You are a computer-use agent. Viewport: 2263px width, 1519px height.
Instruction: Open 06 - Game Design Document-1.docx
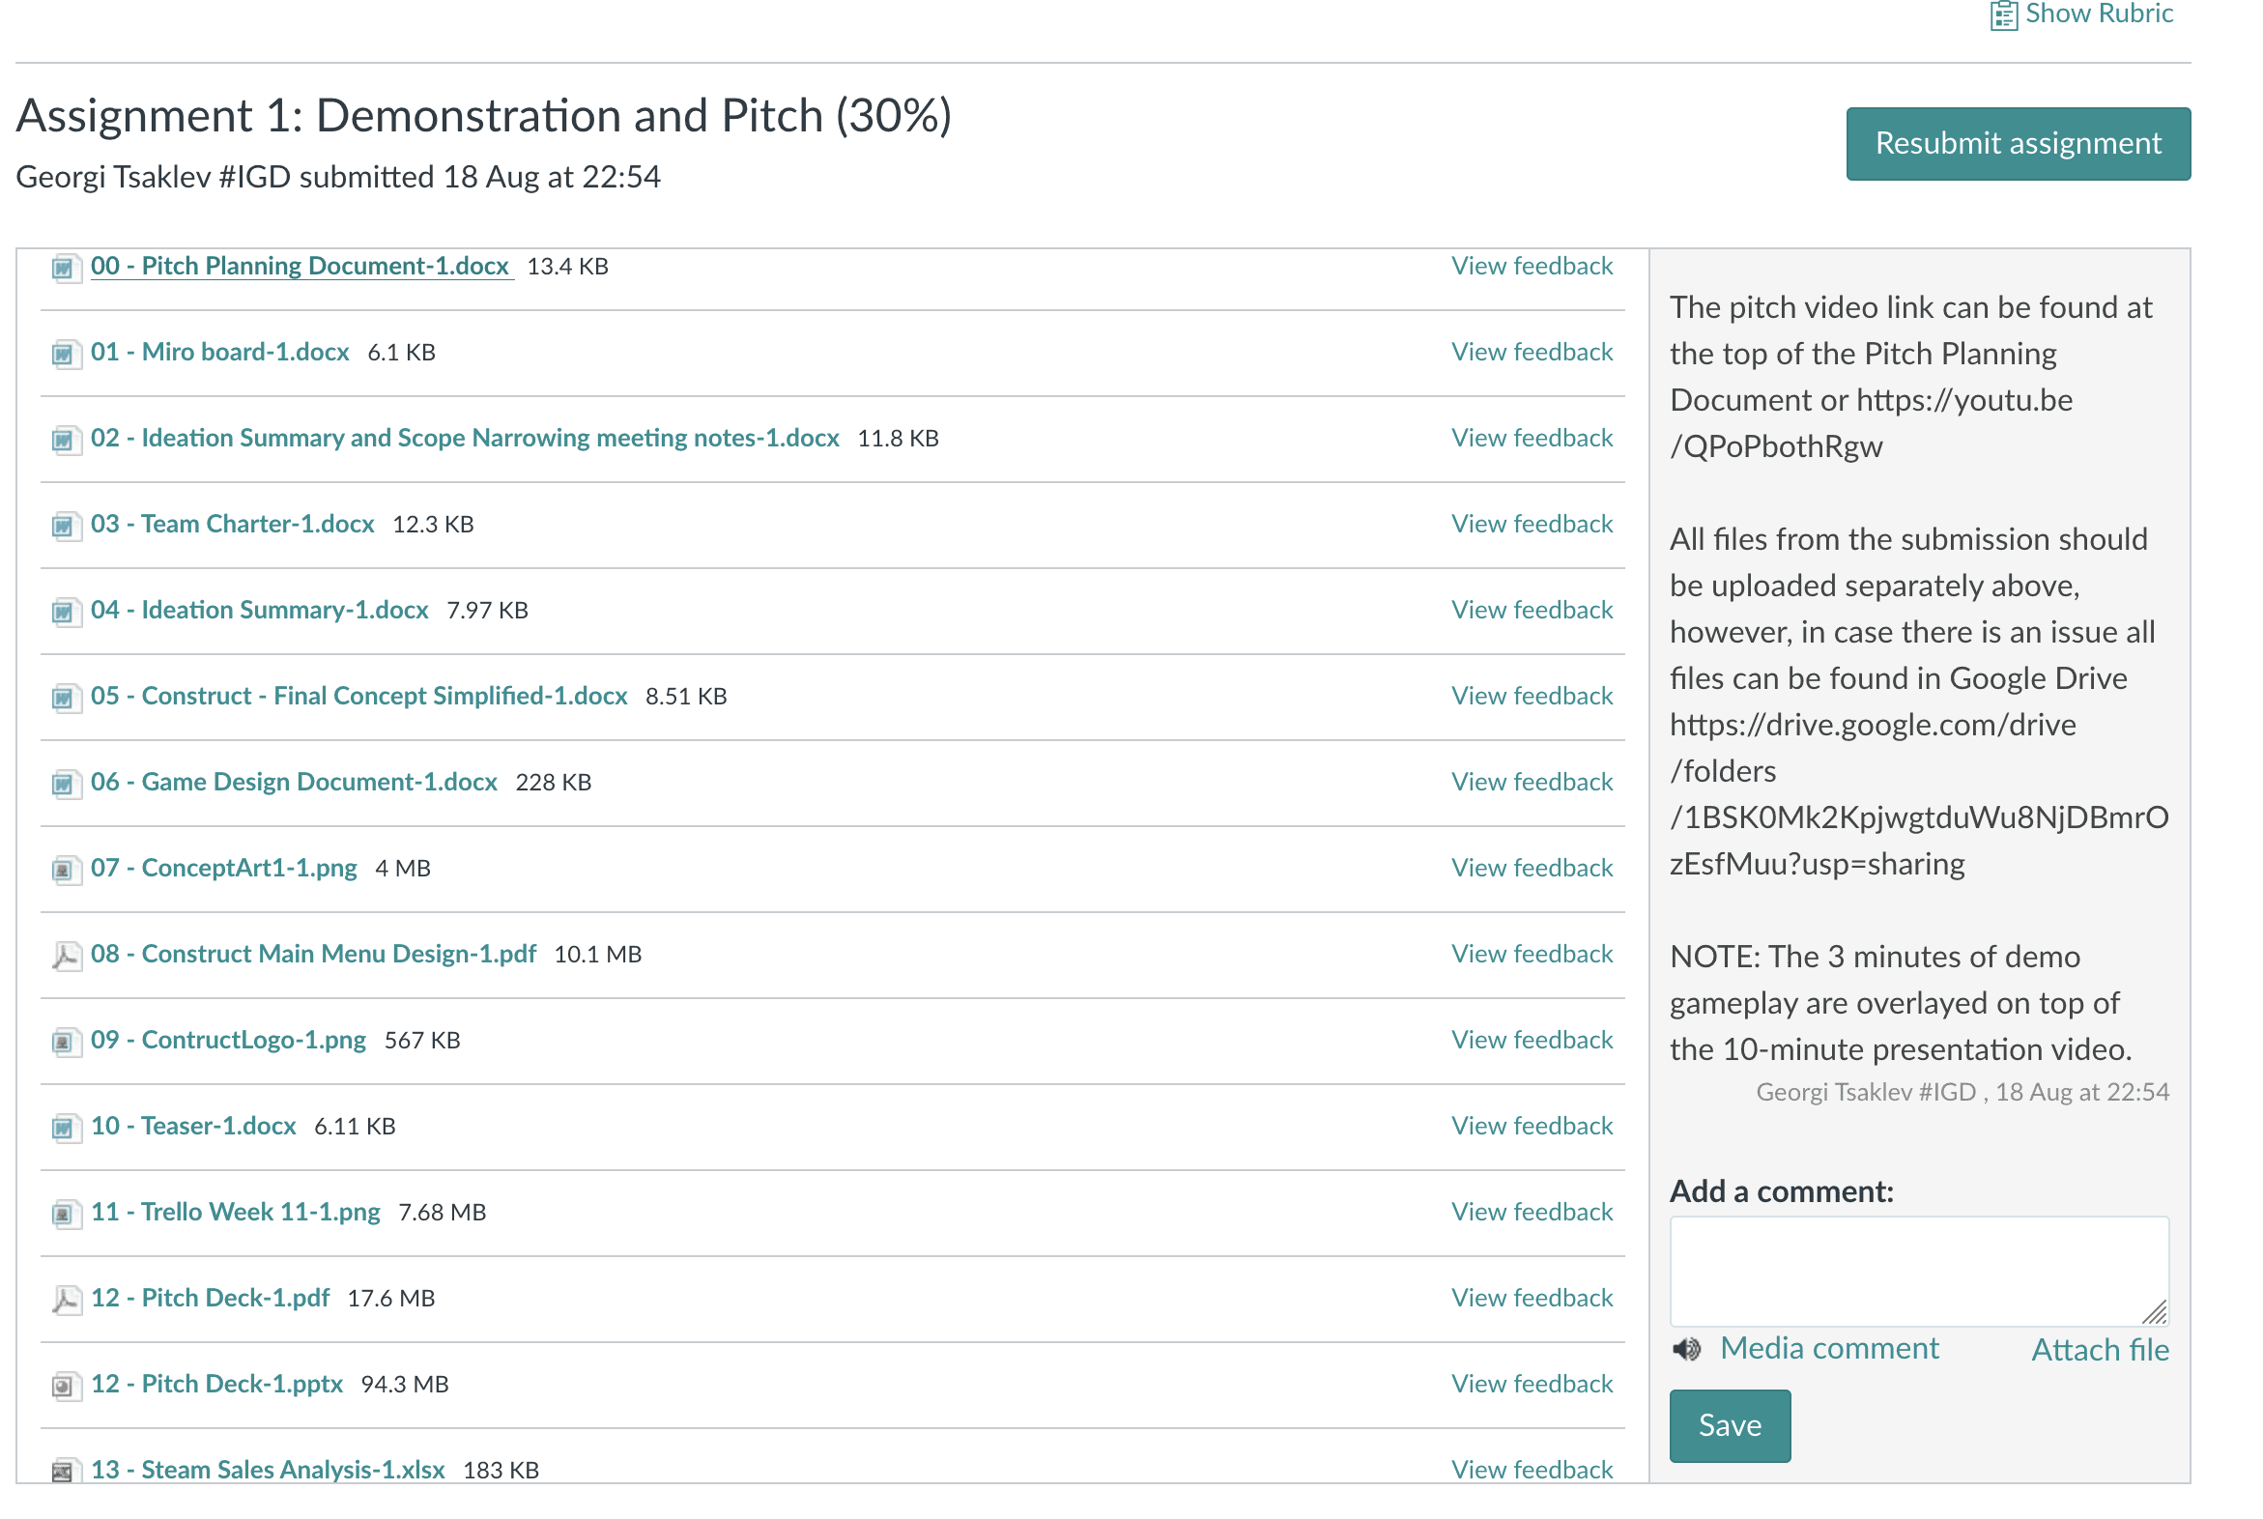tap(294, 782)
